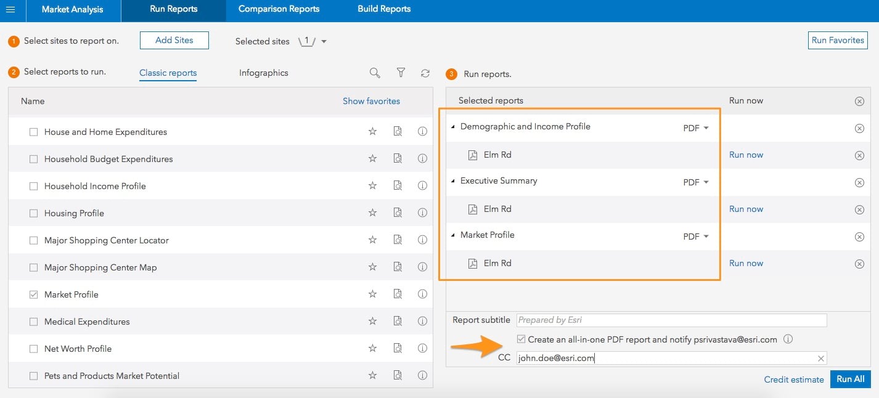Screen dimensions: 879x398
Task: Switch to the Comparison Reports tab
Action: (279, 9)
